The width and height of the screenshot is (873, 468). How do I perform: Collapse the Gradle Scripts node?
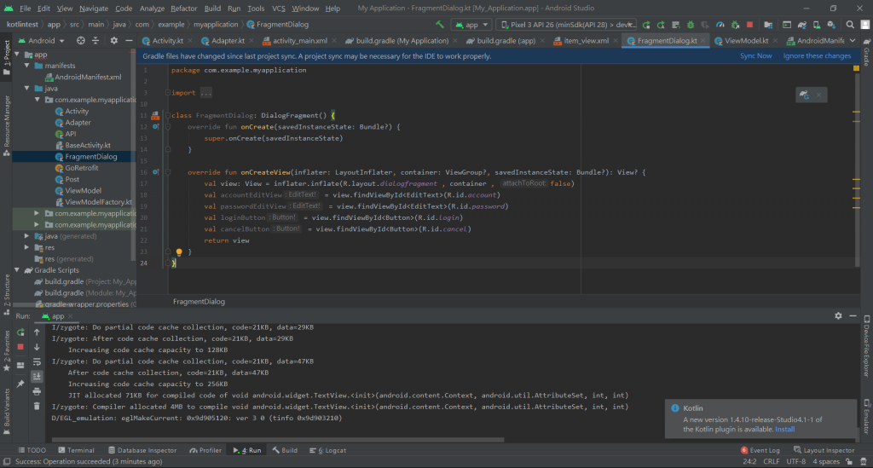pyautogui.click(x=17, y=270)
